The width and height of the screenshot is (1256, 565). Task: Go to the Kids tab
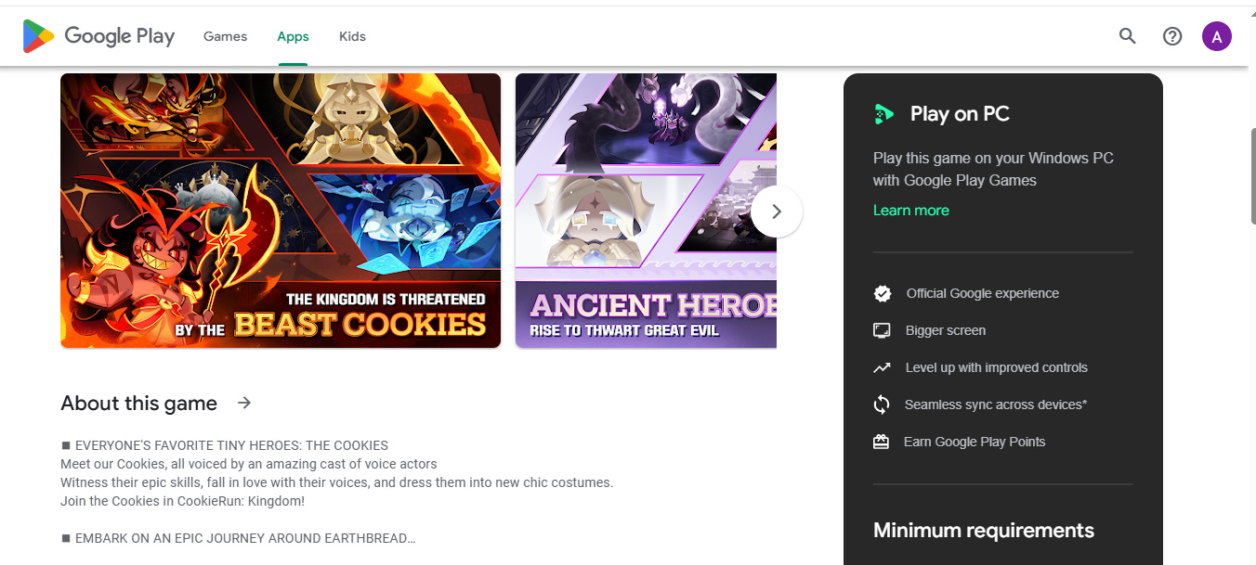point(352,36)
